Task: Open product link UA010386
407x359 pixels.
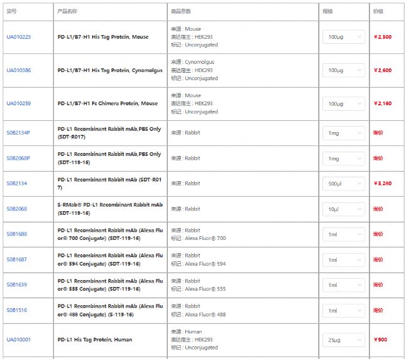Action: tap(19, 70)
